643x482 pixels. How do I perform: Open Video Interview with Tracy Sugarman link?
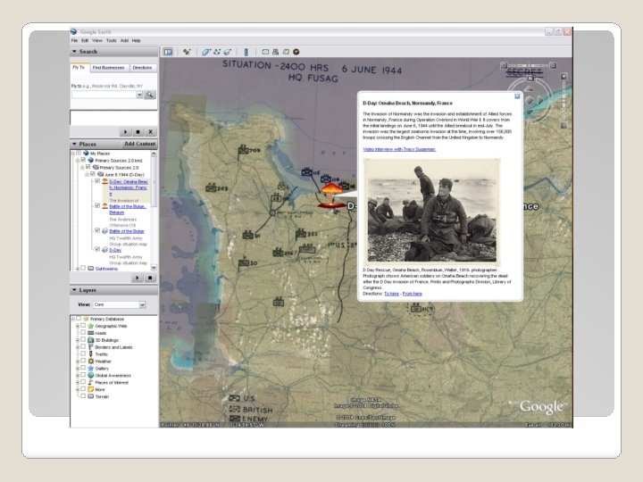click(399, 149)
